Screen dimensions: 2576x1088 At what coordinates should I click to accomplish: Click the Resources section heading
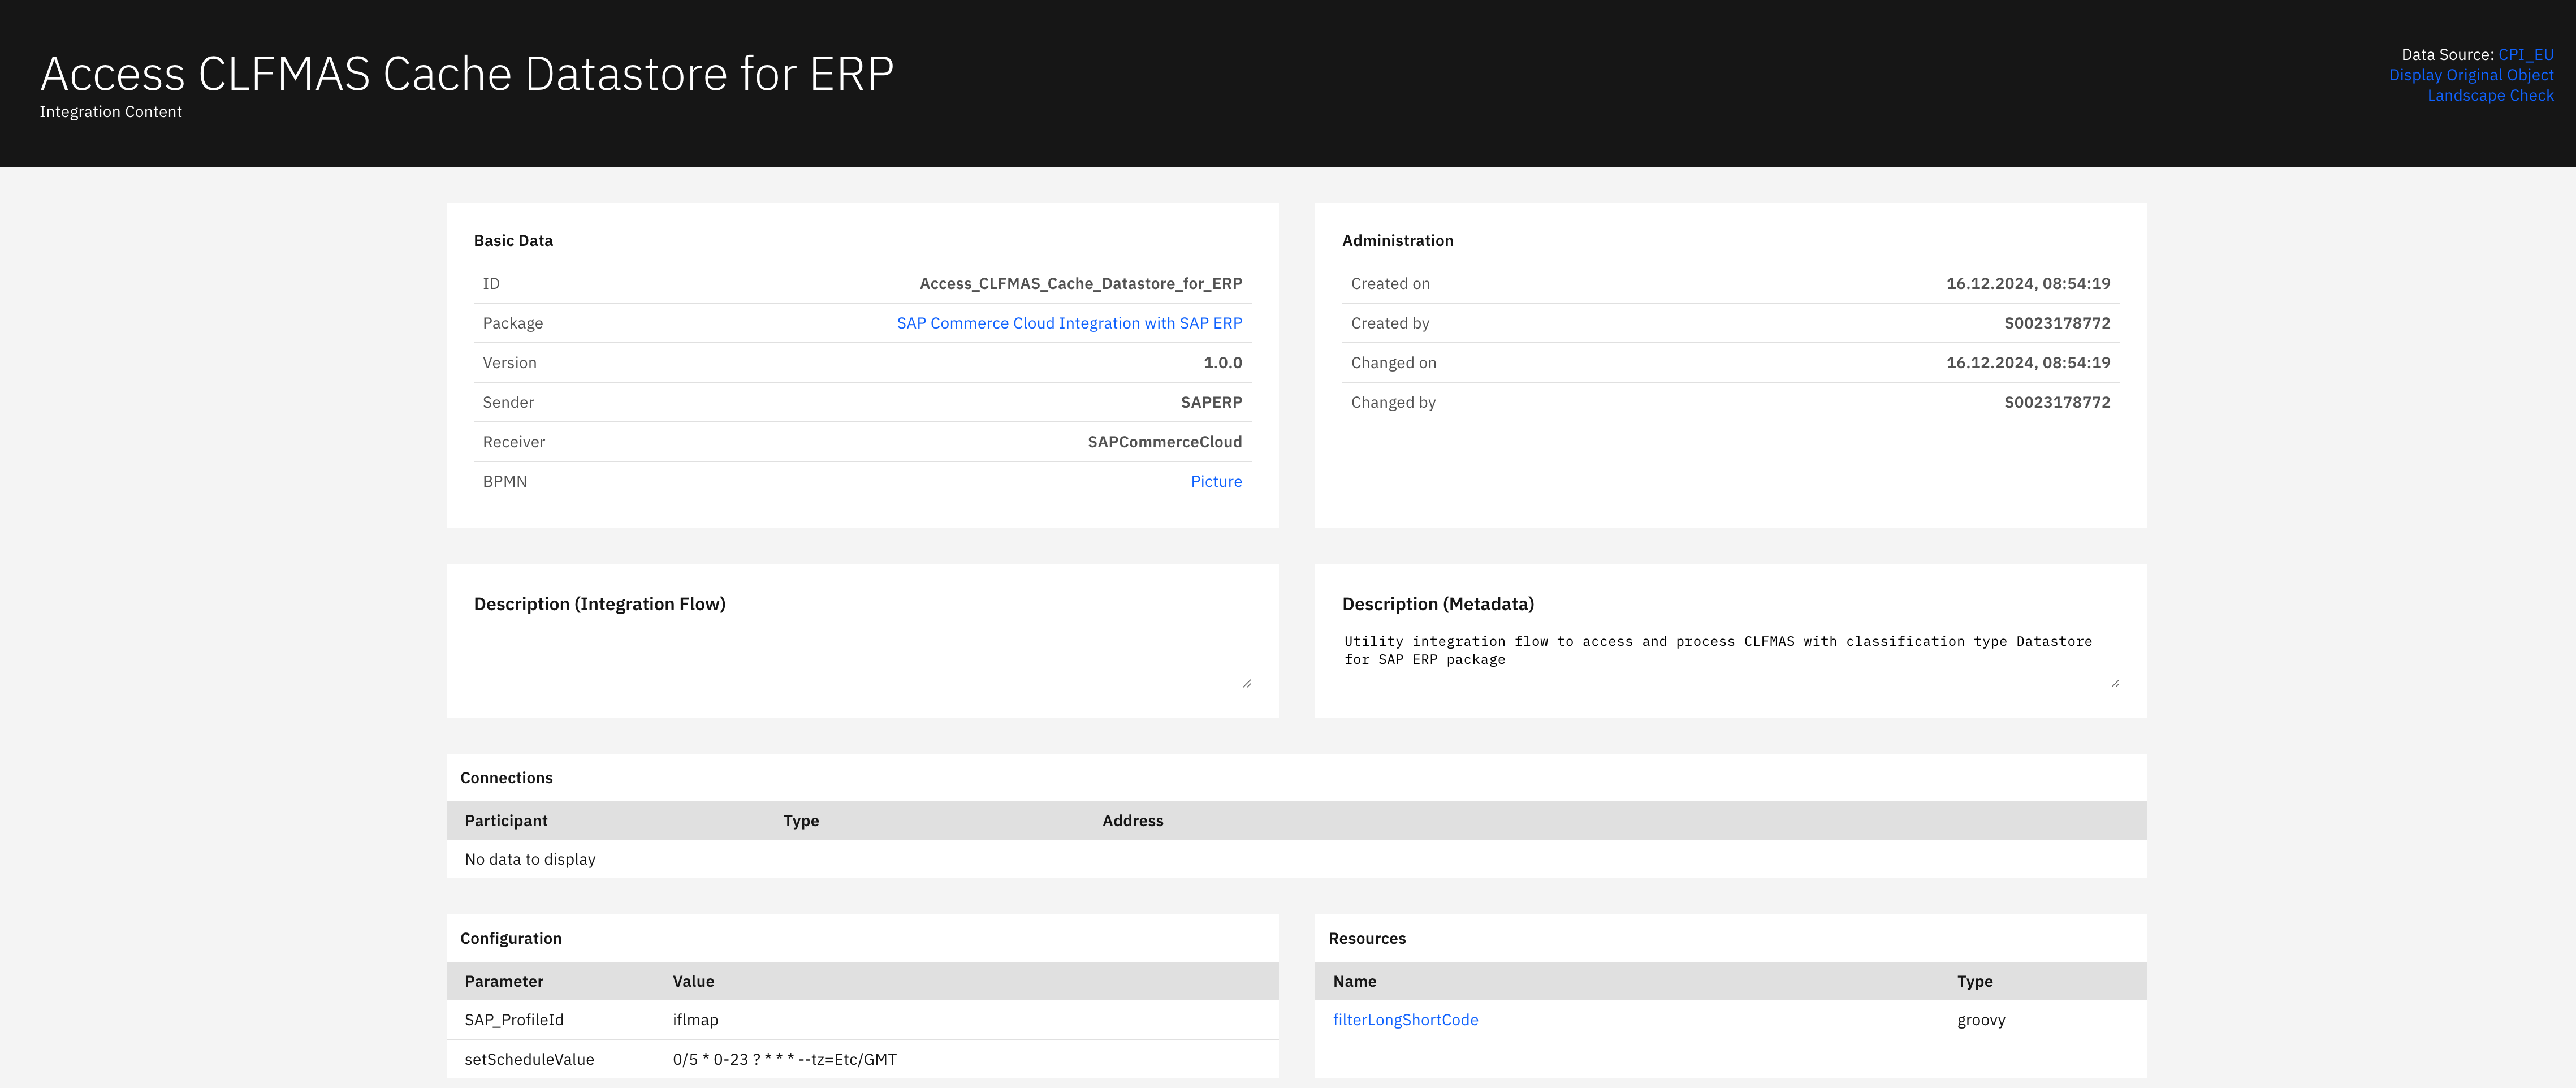[x=1366, y=939]
